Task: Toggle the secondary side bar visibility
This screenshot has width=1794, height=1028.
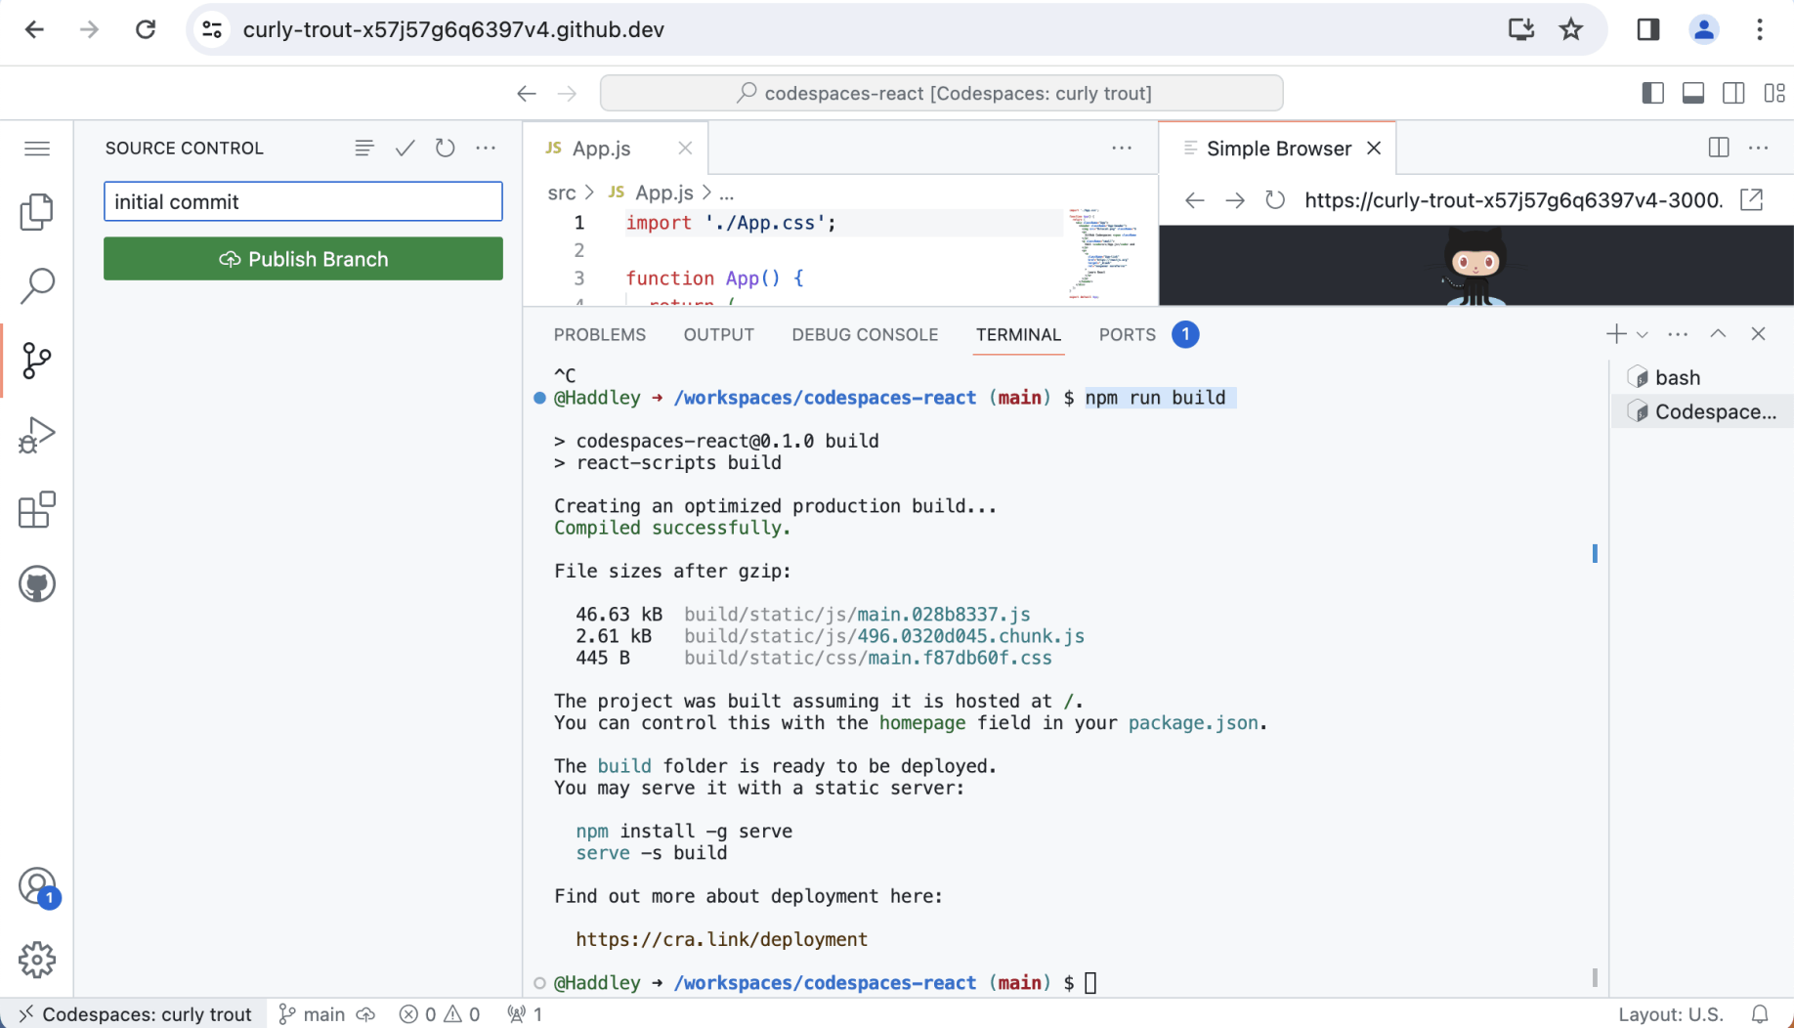Action: pos(1733,93)
